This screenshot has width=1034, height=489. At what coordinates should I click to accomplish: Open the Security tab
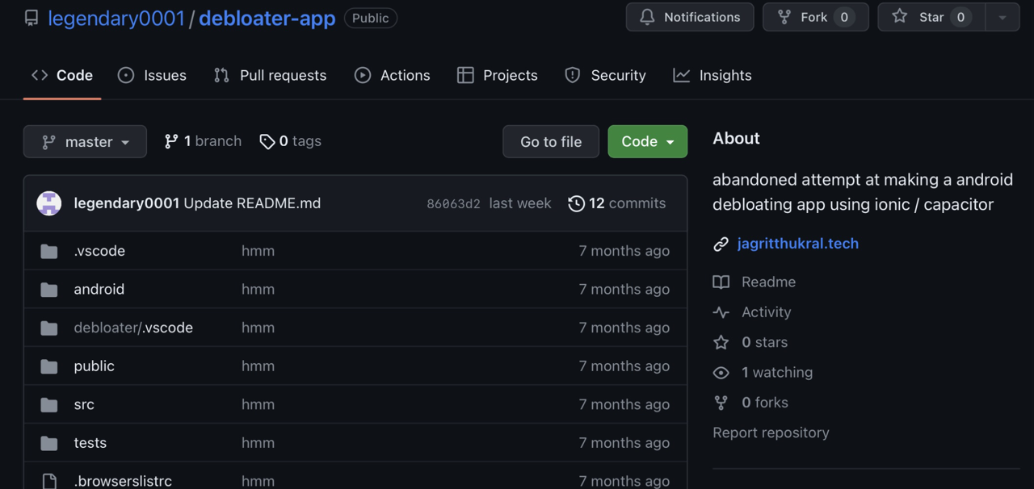[605, 75]
